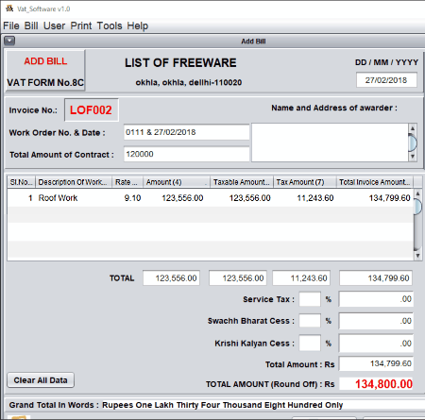Click the Rate column header
The width and height of the screenshot is (425, 420).
[127, 182]
